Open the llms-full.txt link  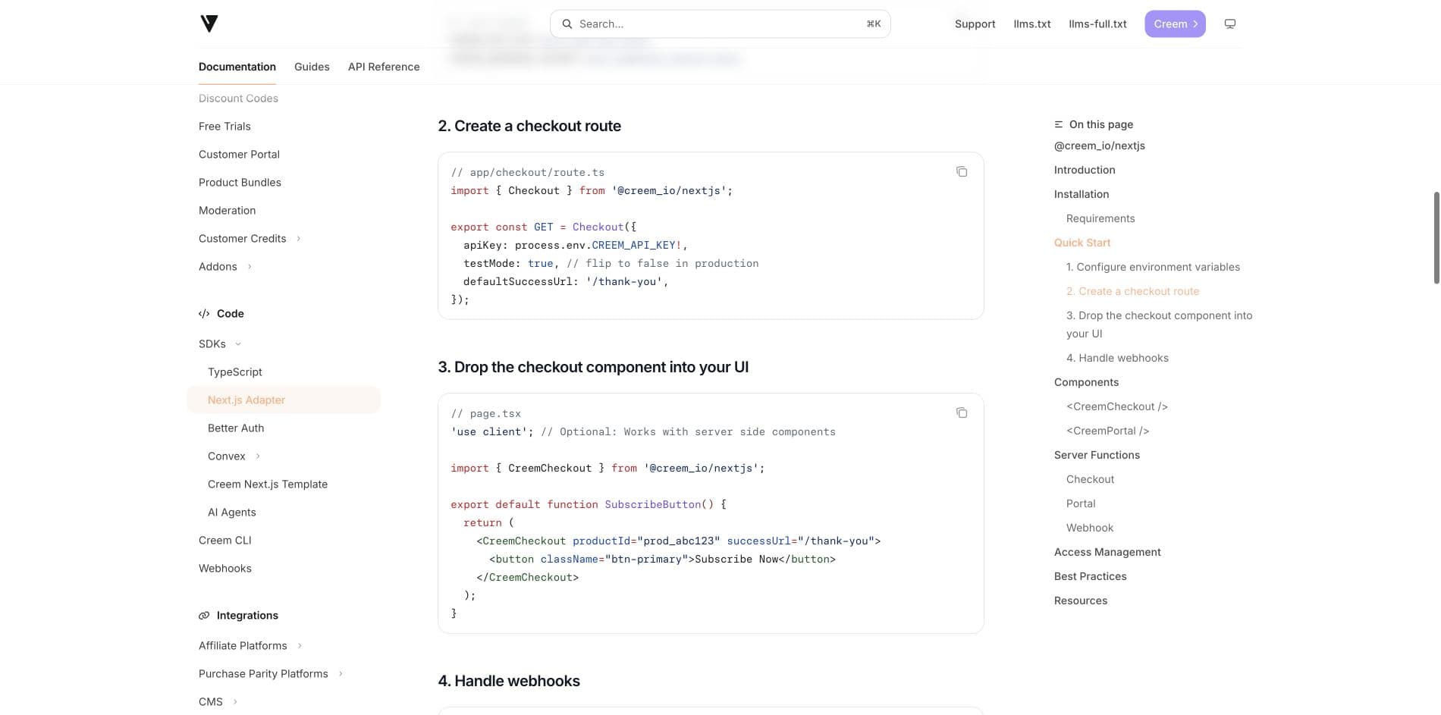(x=1097, y=24)
